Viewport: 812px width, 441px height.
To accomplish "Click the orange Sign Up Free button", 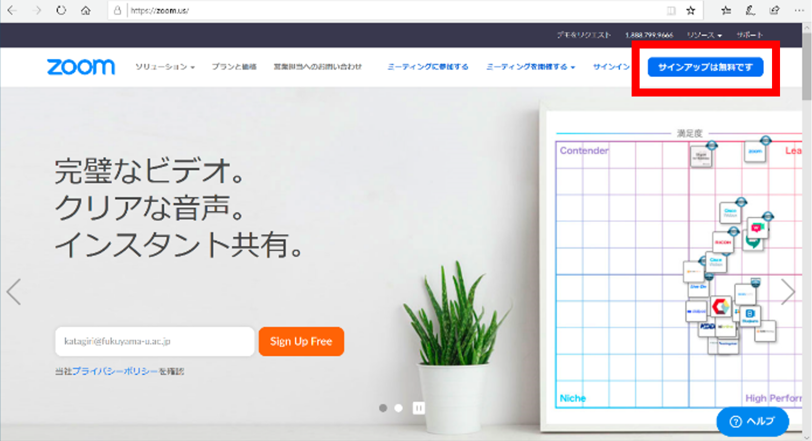I will [x=301, y=341].
